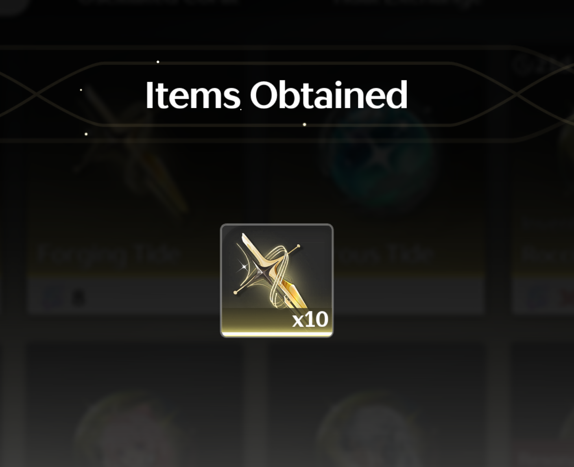This screenshot has height=467, width=574.
Task: Select the dimmed first shop tab at top
Action: [x=159, y=2]
